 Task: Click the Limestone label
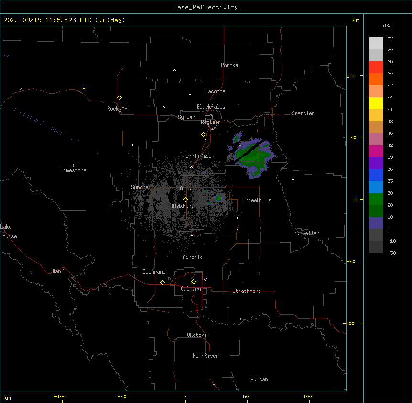click(73, 170)
